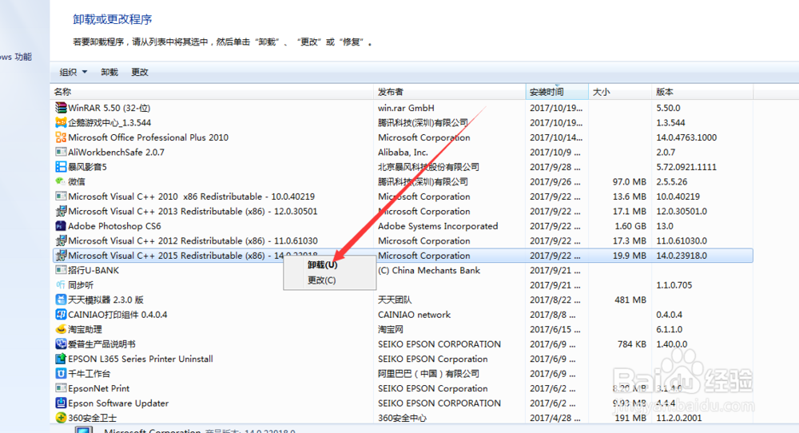Click the 481 MB size cell

(x=630, y=300)
